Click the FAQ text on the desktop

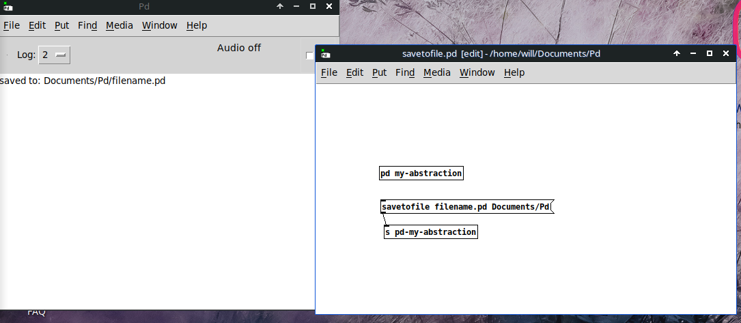tap(36, 312)
